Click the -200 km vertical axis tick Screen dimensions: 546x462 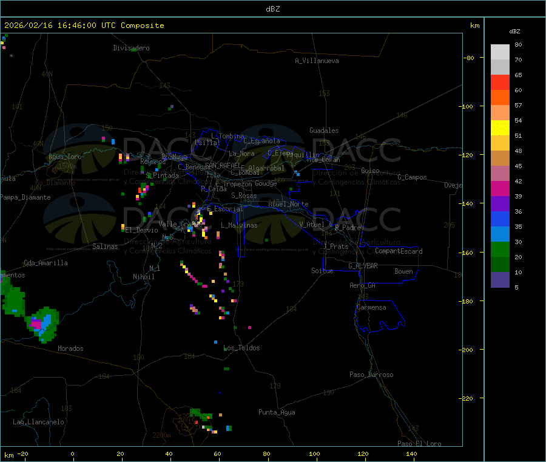click(467, 350)
